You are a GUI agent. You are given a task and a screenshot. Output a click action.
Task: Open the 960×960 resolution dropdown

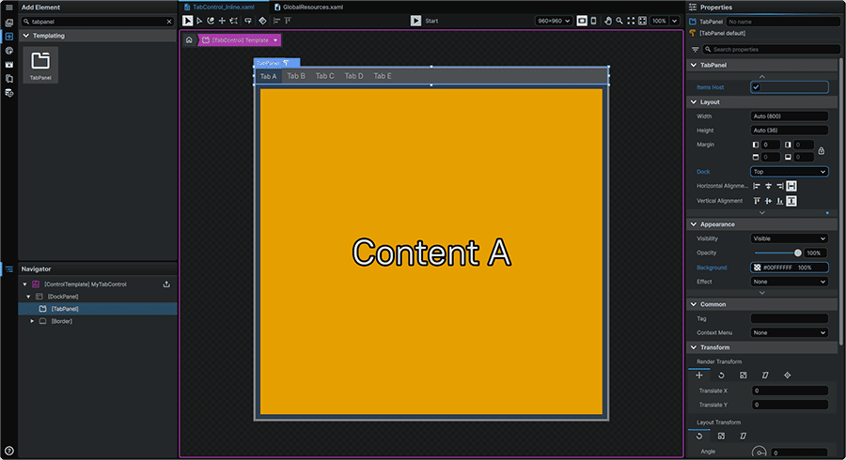[554, 21]
